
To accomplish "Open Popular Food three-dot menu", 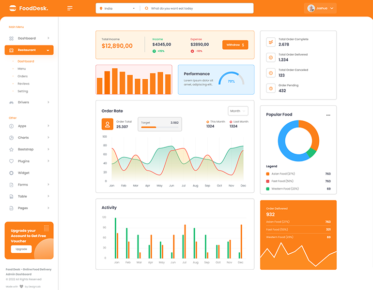I will tap(328, 115).
